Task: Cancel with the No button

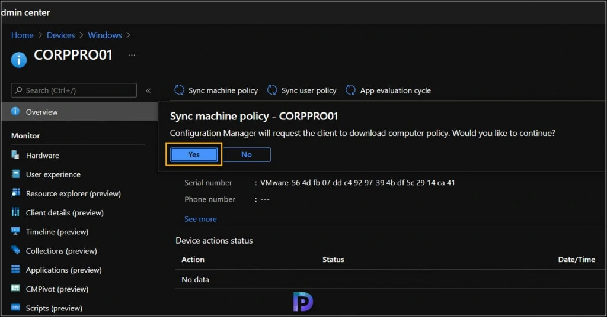Action: point(247,154)
